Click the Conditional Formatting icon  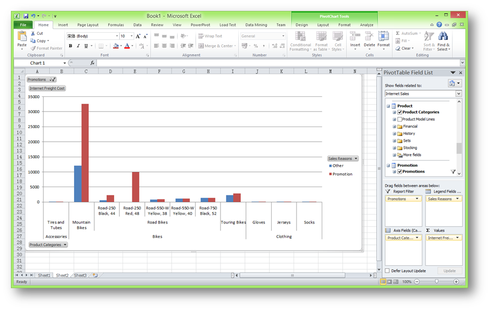(300, 36)
